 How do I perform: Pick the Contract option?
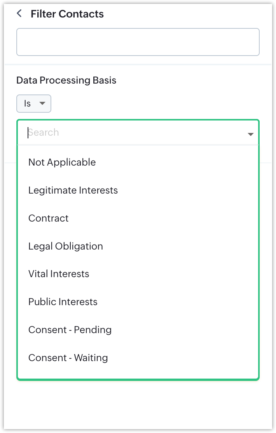click(x=48, y=218)
